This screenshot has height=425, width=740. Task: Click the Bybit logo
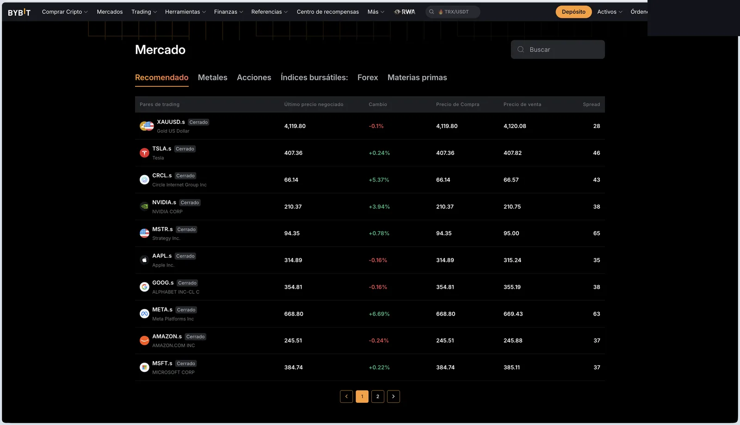(19, 12)
